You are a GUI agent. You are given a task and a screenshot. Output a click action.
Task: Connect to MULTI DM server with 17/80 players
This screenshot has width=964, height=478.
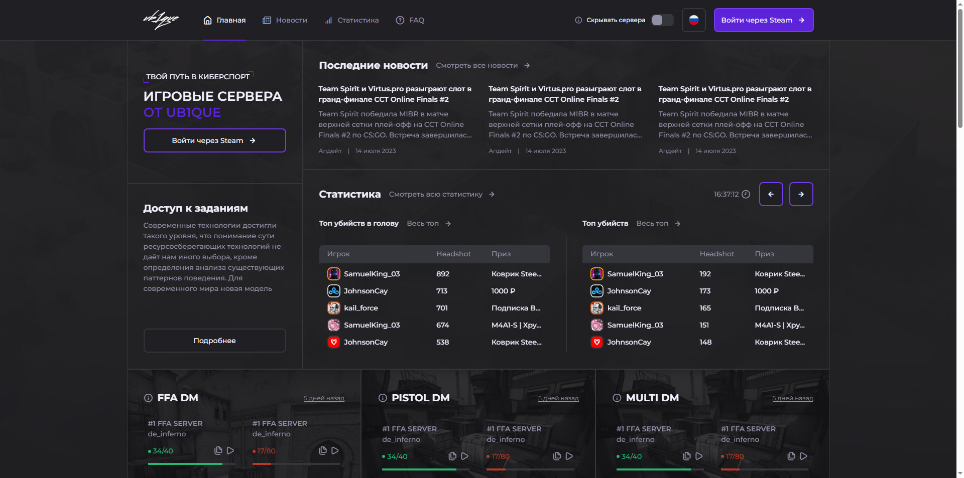[x=804, y=456]
